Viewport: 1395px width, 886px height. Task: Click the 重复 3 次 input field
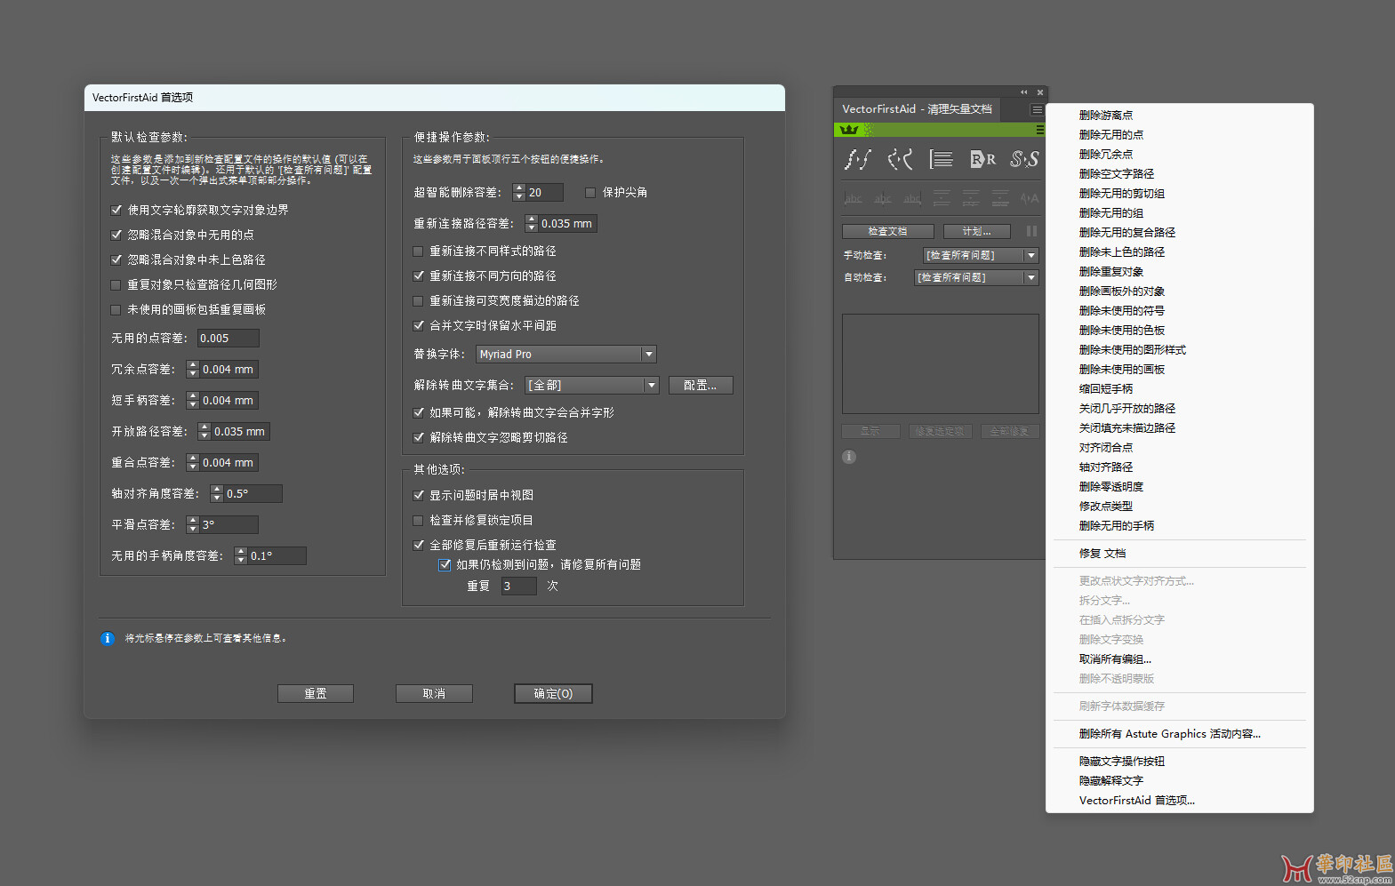click(518, 586)
